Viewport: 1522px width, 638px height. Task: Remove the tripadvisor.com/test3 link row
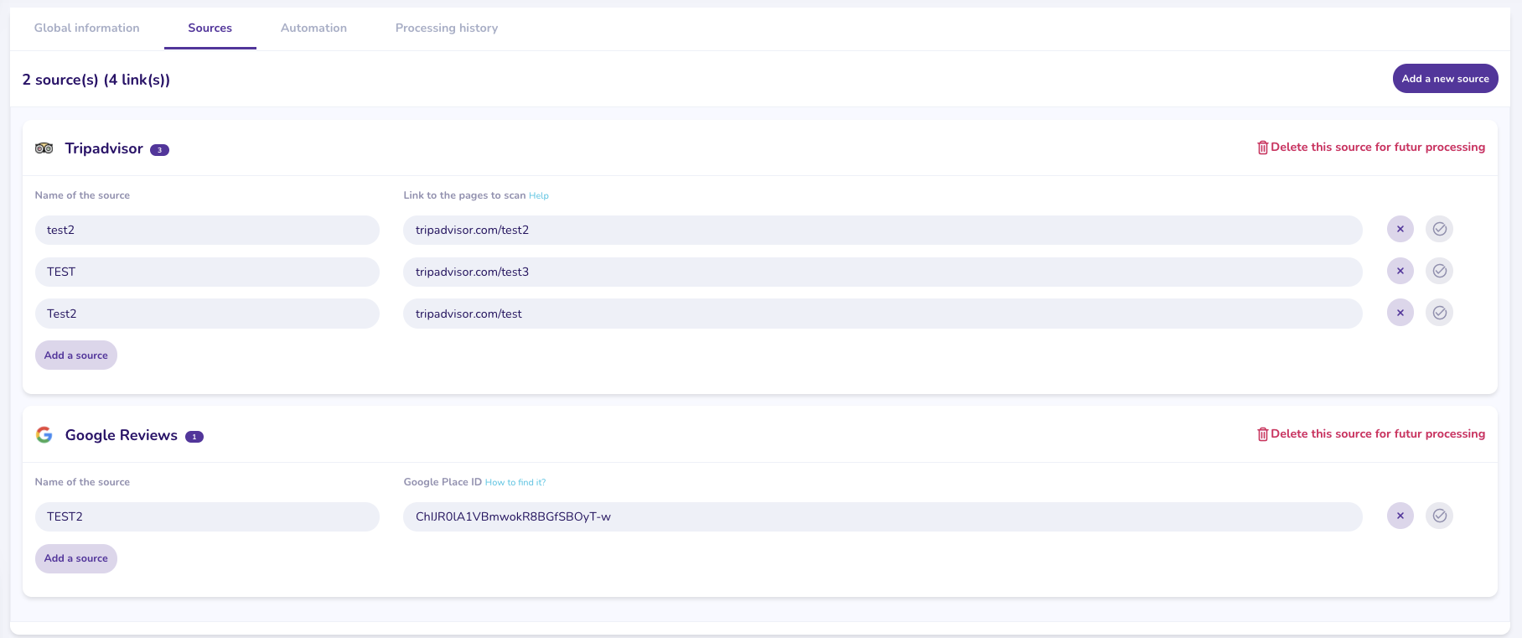tap(1400, 271)
